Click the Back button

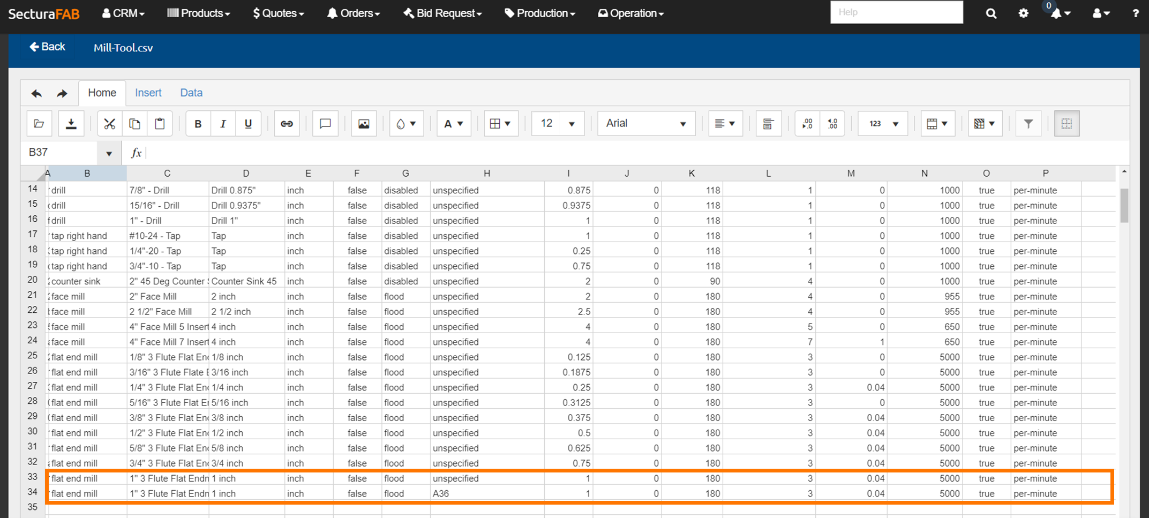click(x=47, y=47)
